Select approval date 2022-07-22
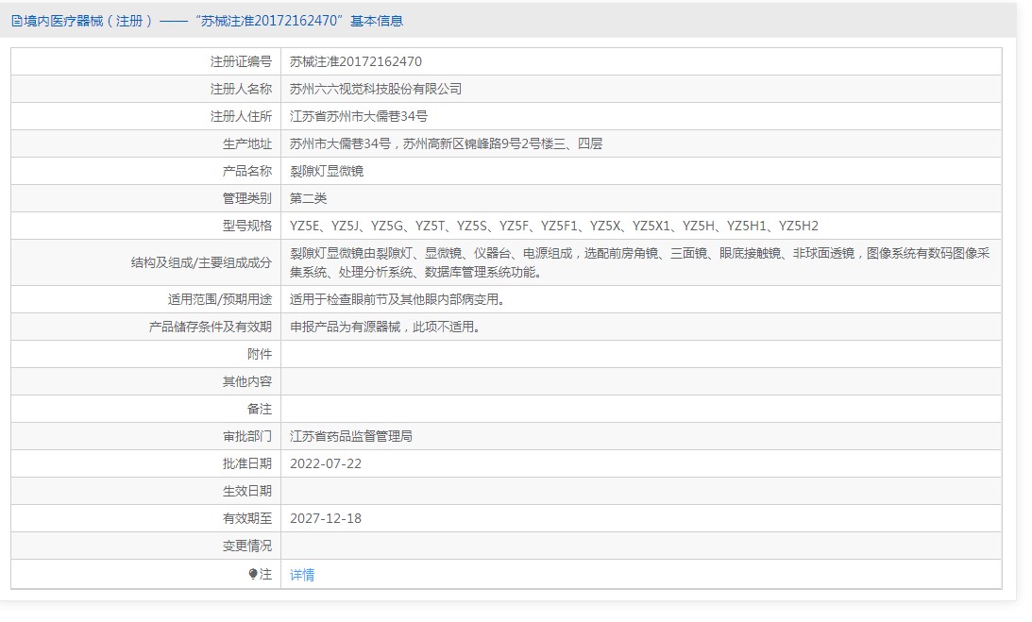The height and width of the screenshot is (622, 1032). tap(326, 463)
